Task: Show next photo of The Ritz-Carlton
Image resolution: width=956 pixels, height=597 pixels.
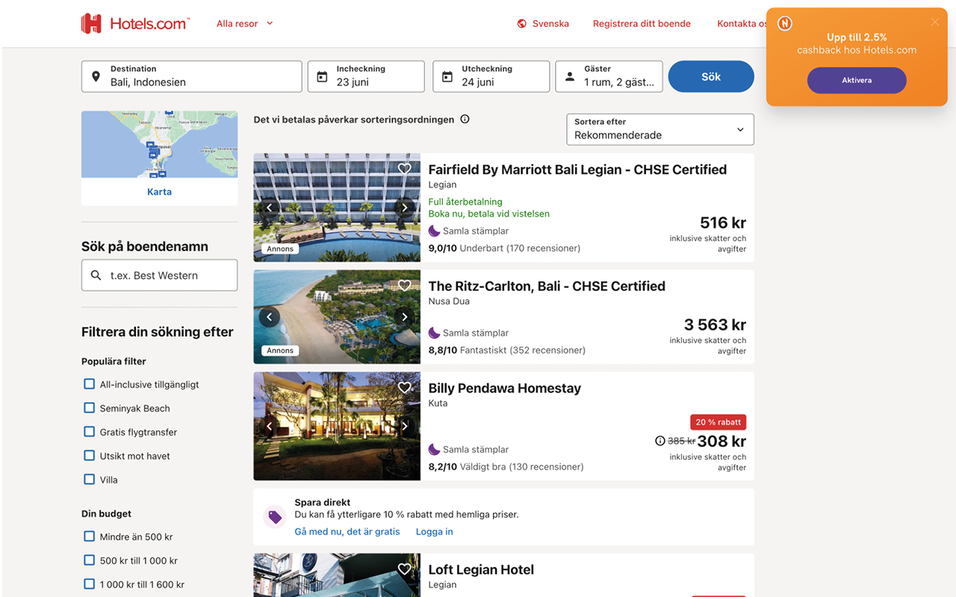Action: (404, 317)
